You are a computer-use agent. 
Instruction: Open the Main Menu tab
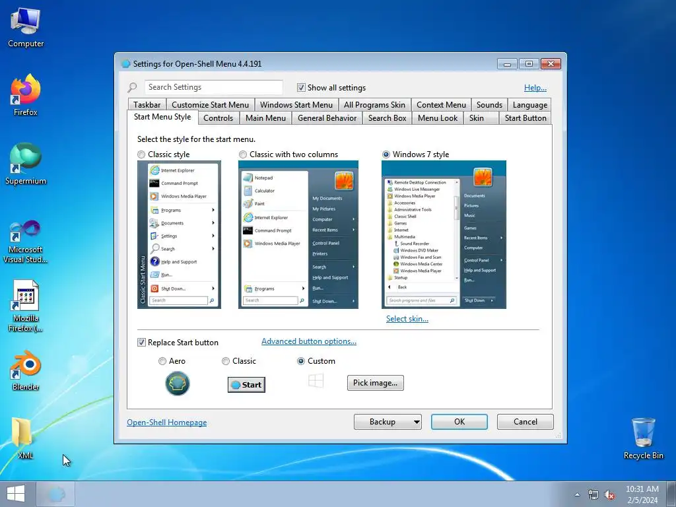265,118
